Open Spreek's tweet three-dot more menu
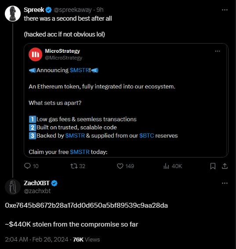 coord(225,10)
